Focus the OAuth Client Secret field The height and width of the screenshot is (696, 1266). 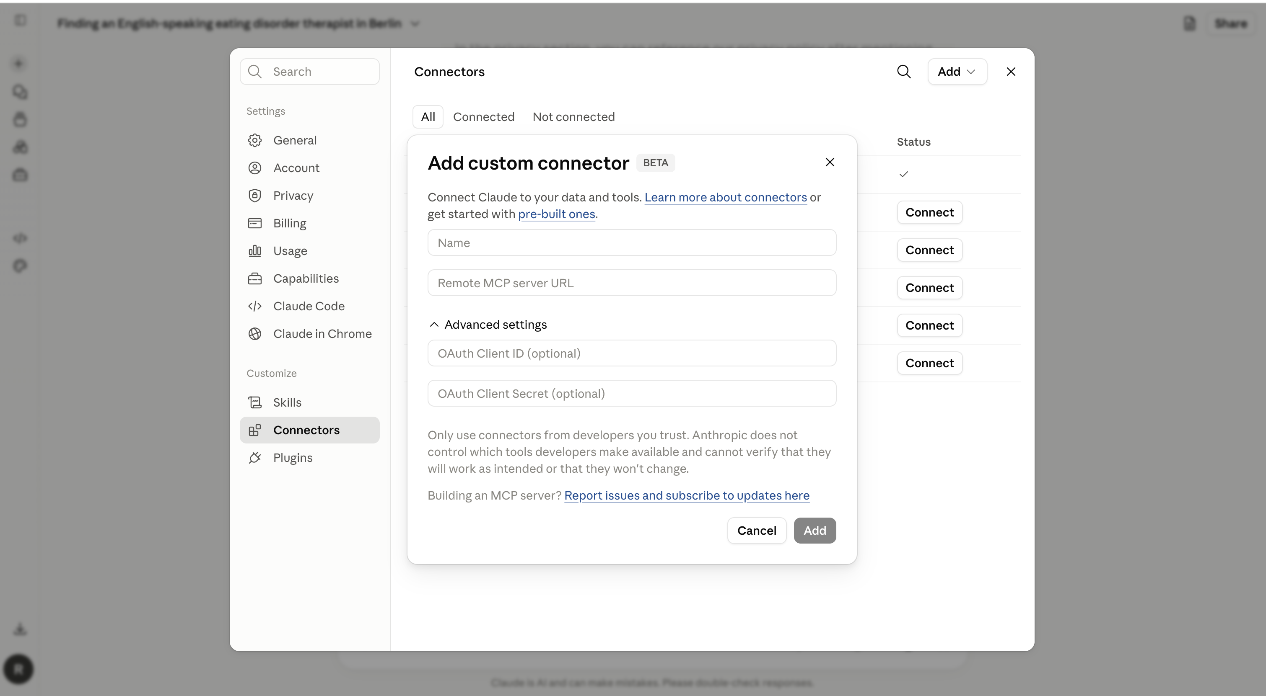[x=631, y=393]
